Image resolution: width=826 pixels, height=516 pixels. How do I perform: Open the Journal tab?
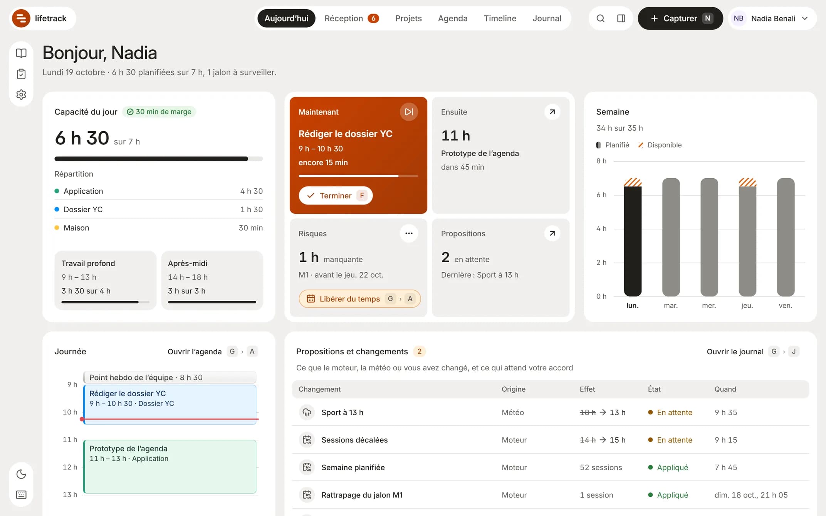pos(547,18)
